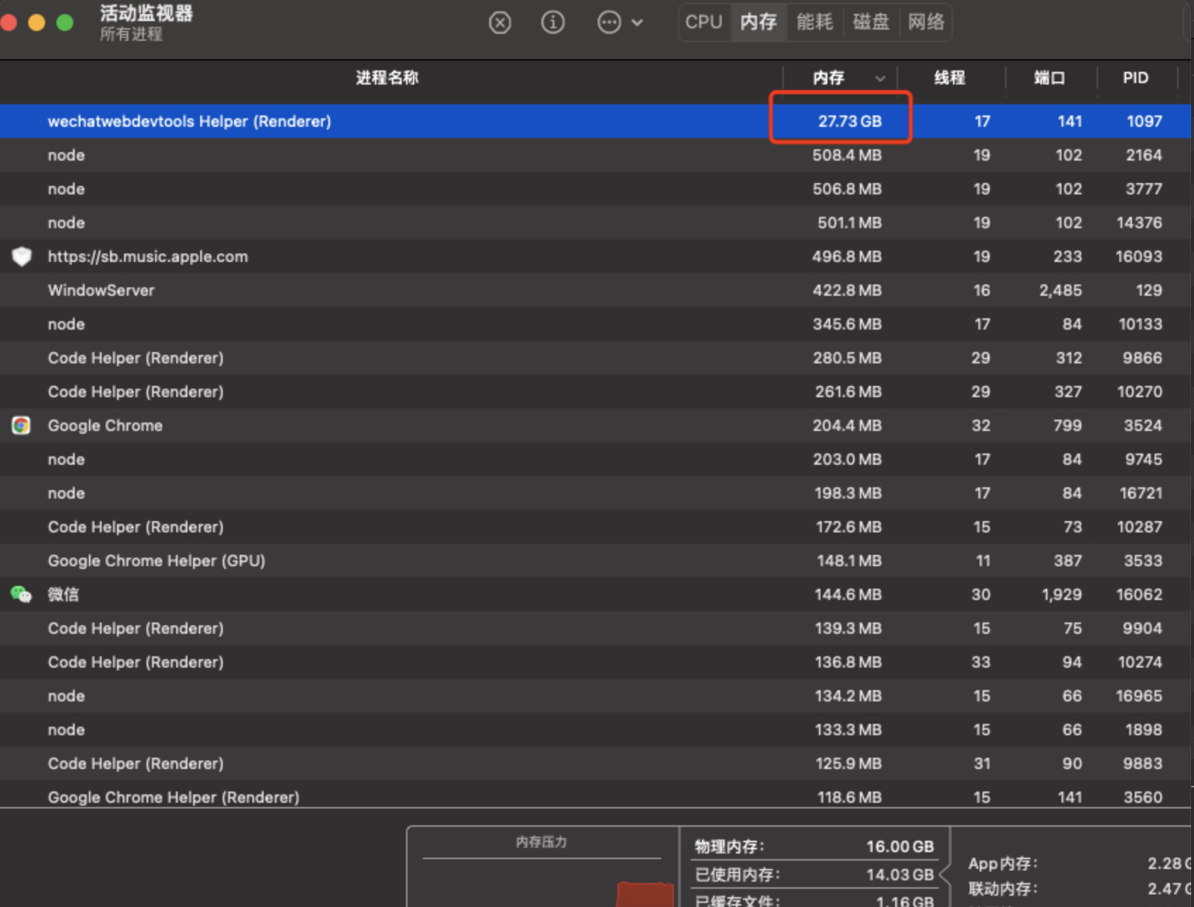Switch to the 能耗 tab

815,23
